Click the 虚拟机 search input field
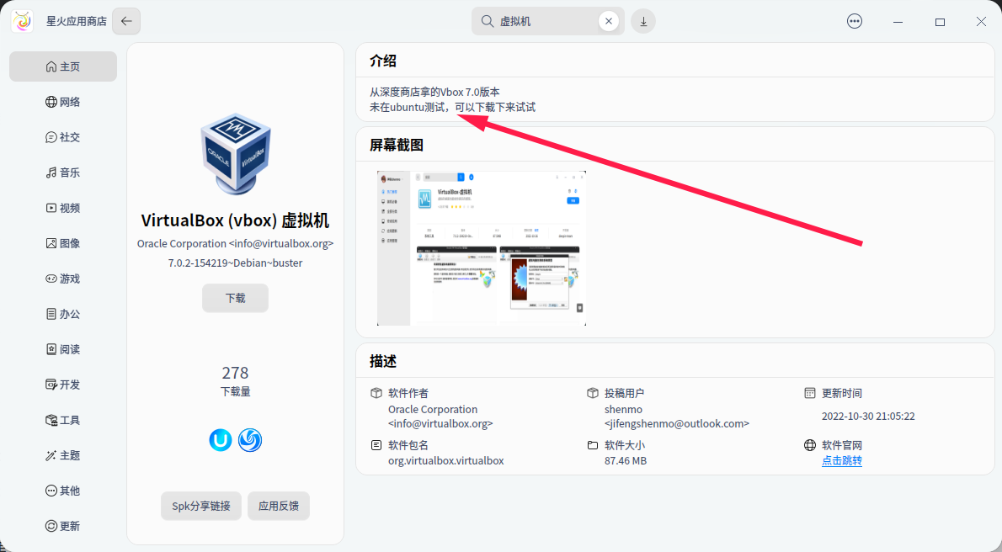Screen dimensions: 1002x552 click(x=547, y=21)
